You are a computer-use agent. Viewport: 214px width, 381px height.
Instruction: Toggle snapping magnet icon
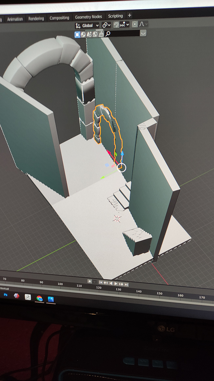pos(116,25)
